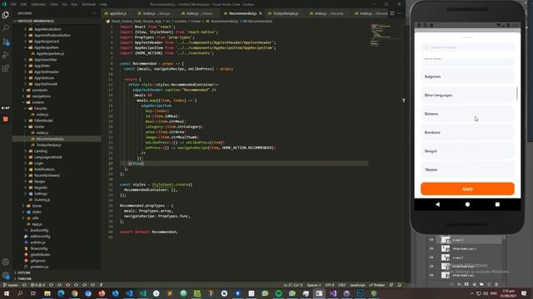533x299 pixels.
Task: Open the Search view in the activity bar
Action: pos(6,28)
